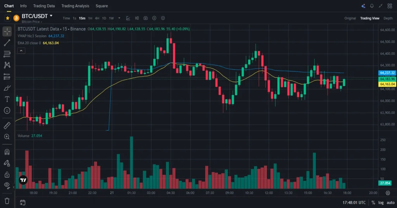Hide all drawings with eye icon

(x=7, y=186)
